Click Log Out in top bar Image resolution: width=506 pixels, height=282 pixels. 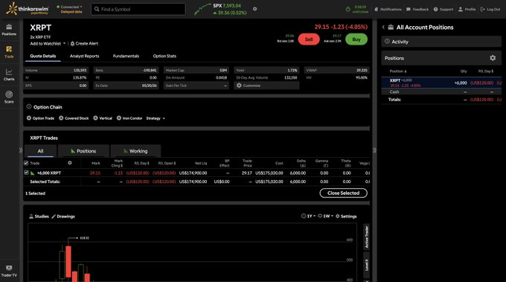click(x=490, y=10)
